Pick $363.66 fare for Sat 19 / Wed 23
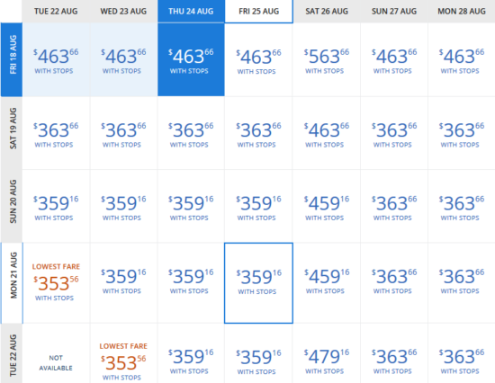The image size is (495, 383). tap(123, 133)
